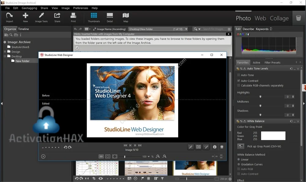Click the eye preview icon in bottom toolbar
306x182 pixels.
coord(101,179)
